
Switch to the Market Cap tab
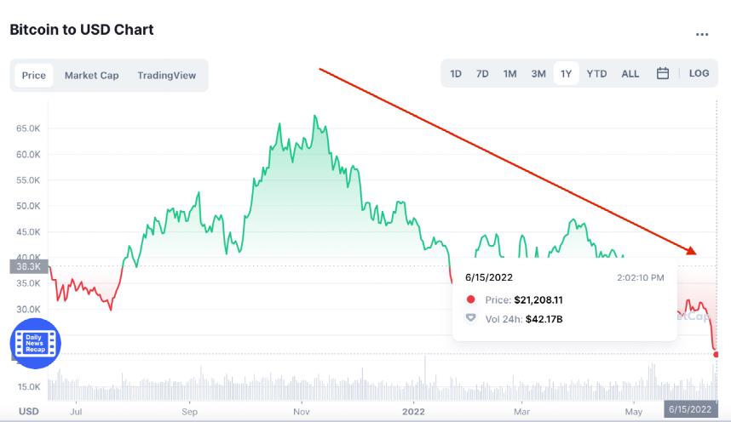[x=91, y=76]
